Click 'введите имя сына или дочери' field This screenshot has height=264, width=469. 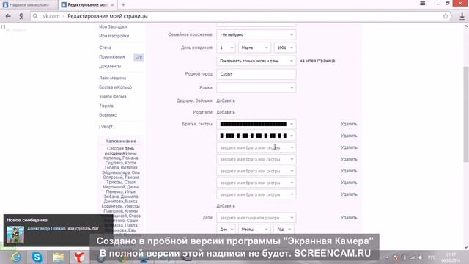[x=256, y=218]
